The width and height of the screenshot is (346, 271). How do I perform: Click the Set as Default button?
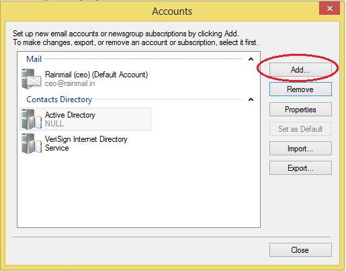[x=300, y=129]
